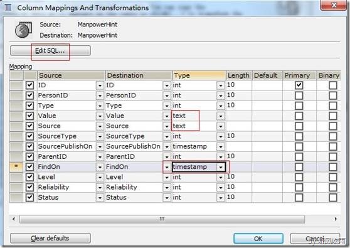Click the 'timestamp' type cell of SourcePublishOn
This screenshot has width=350, height=248.
194,146
